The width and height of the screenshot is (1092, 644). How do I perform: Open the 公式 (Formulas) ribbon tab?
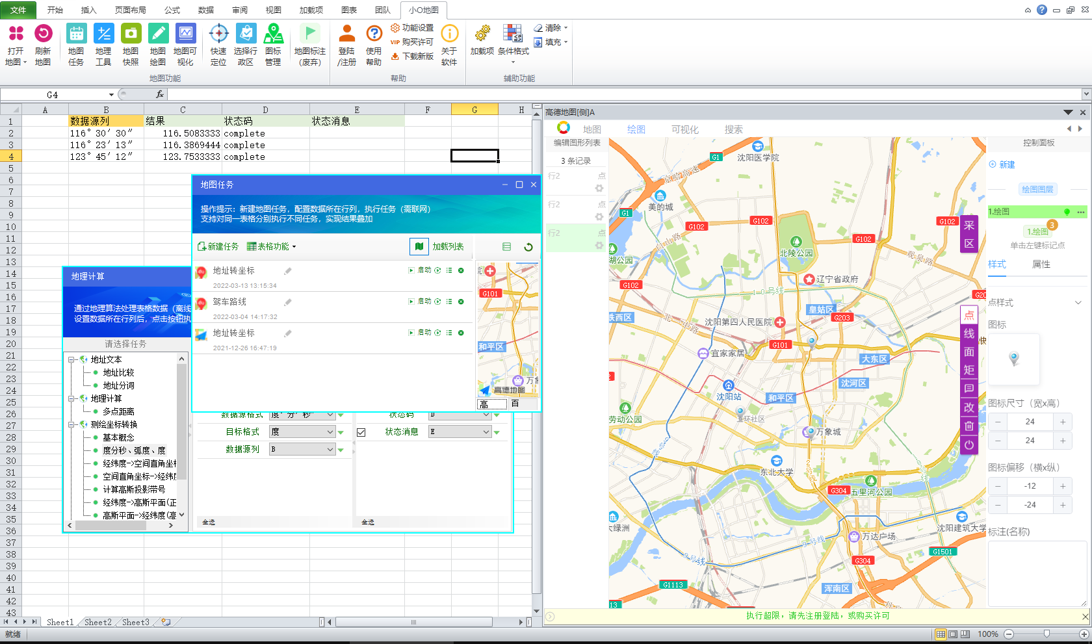point(172,10)
